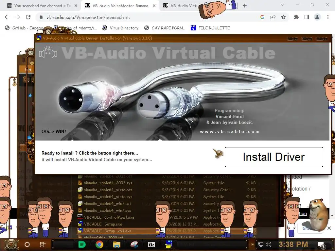Viewport: 335px width, 251px height.
Task: Click the share page icon
Action: click(273, 17)
